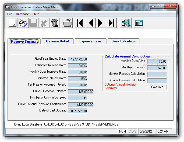Click the Using Local Database path text

click(x=66, y=124)
